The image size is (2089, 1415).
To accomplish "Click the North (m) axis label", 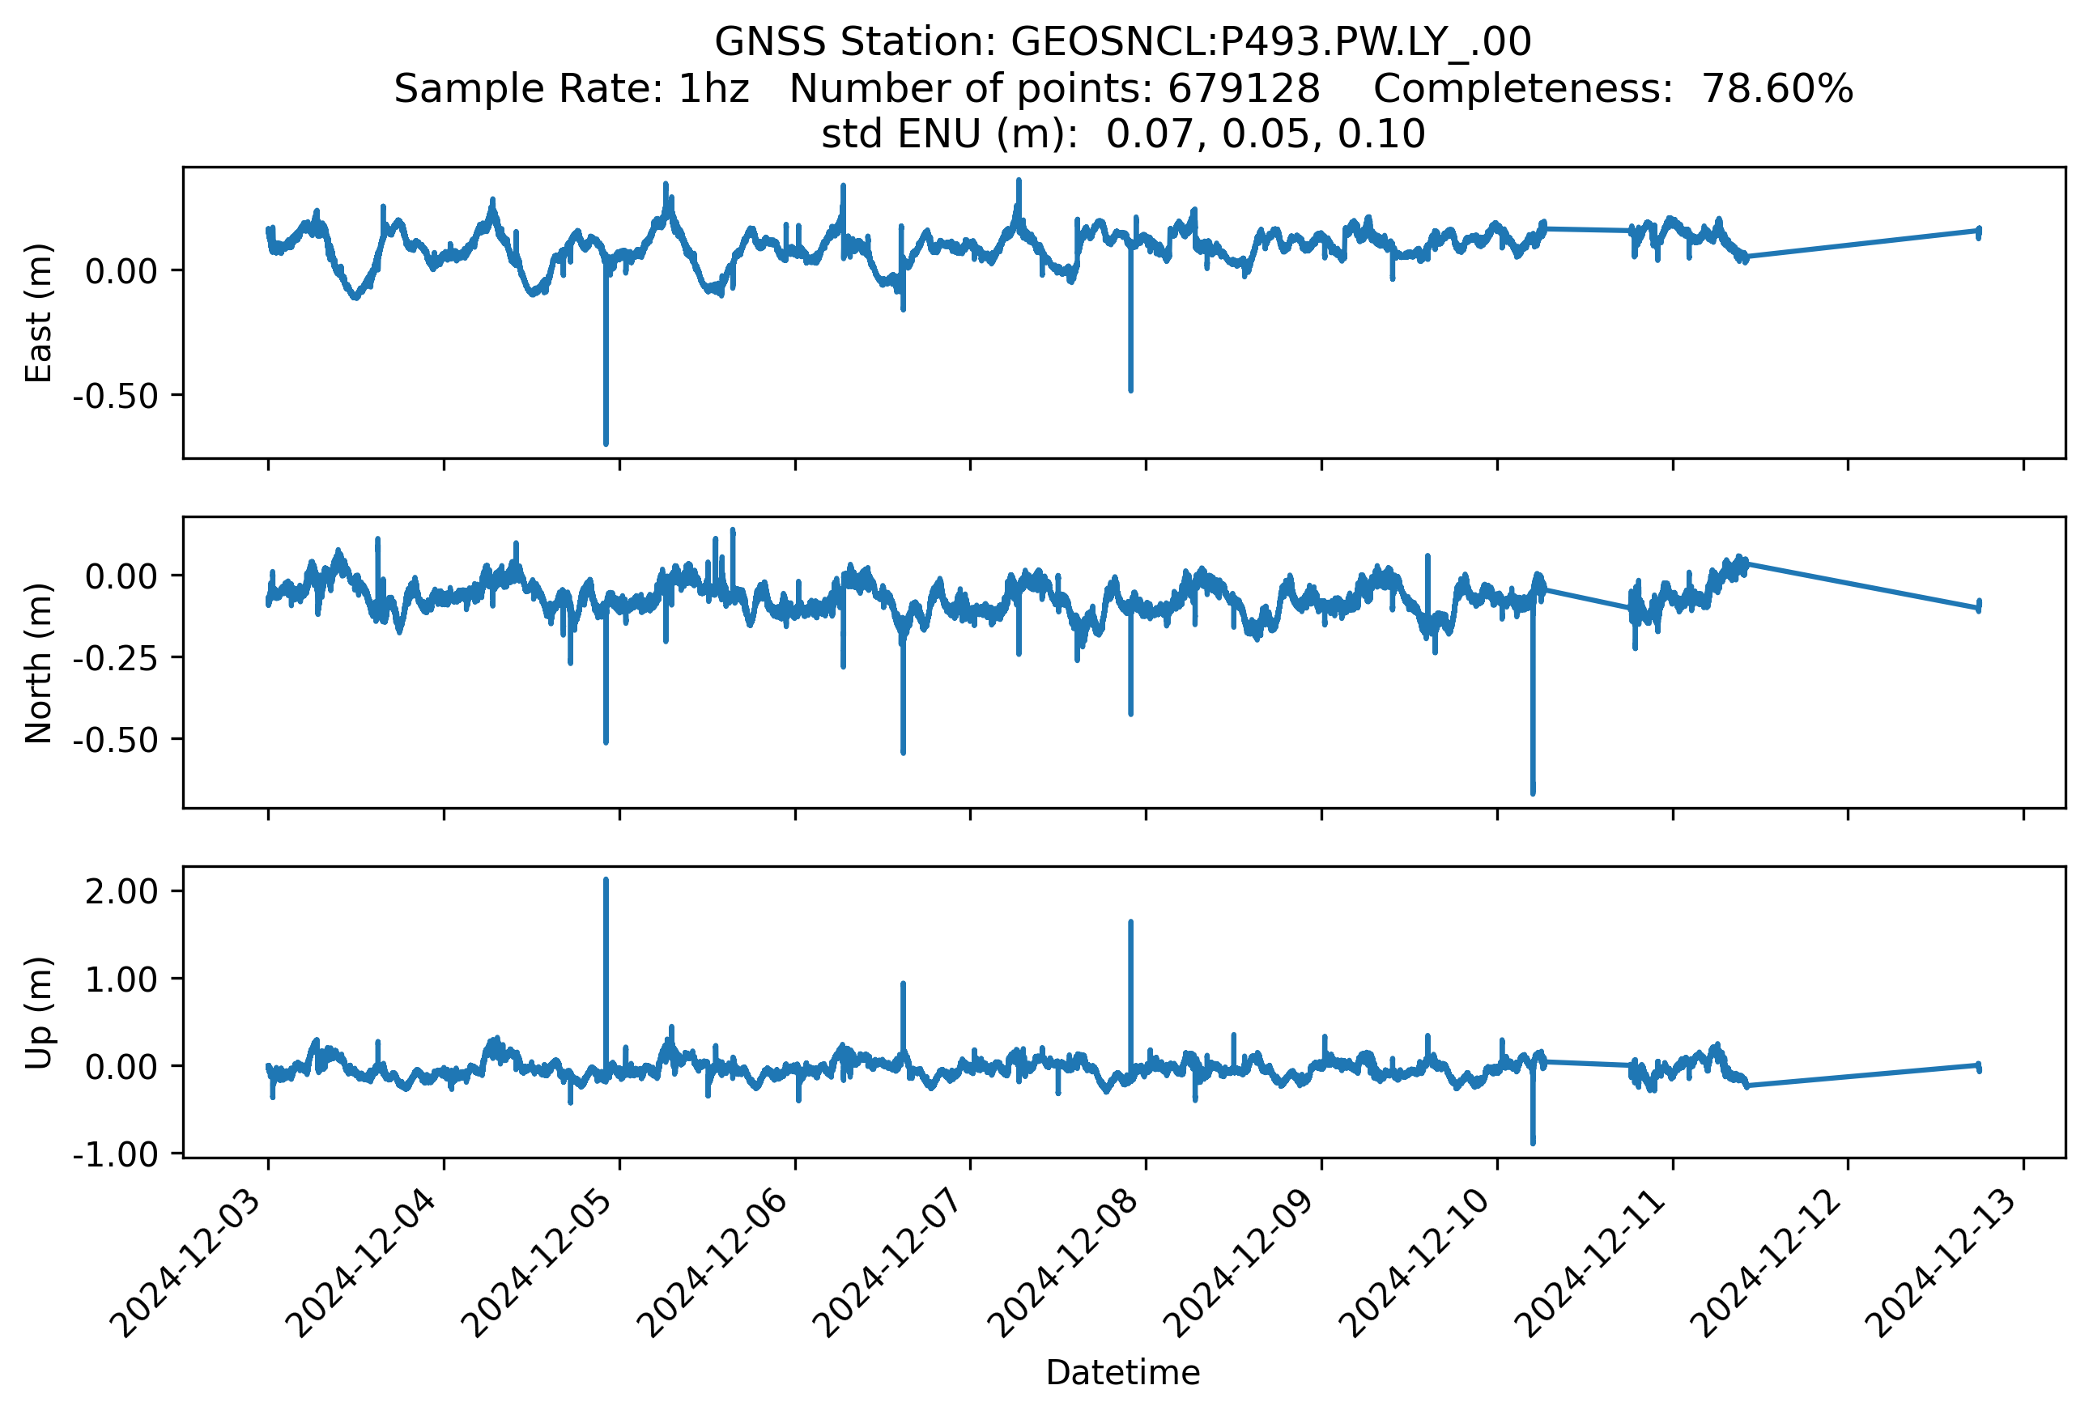I will [39, 663].
